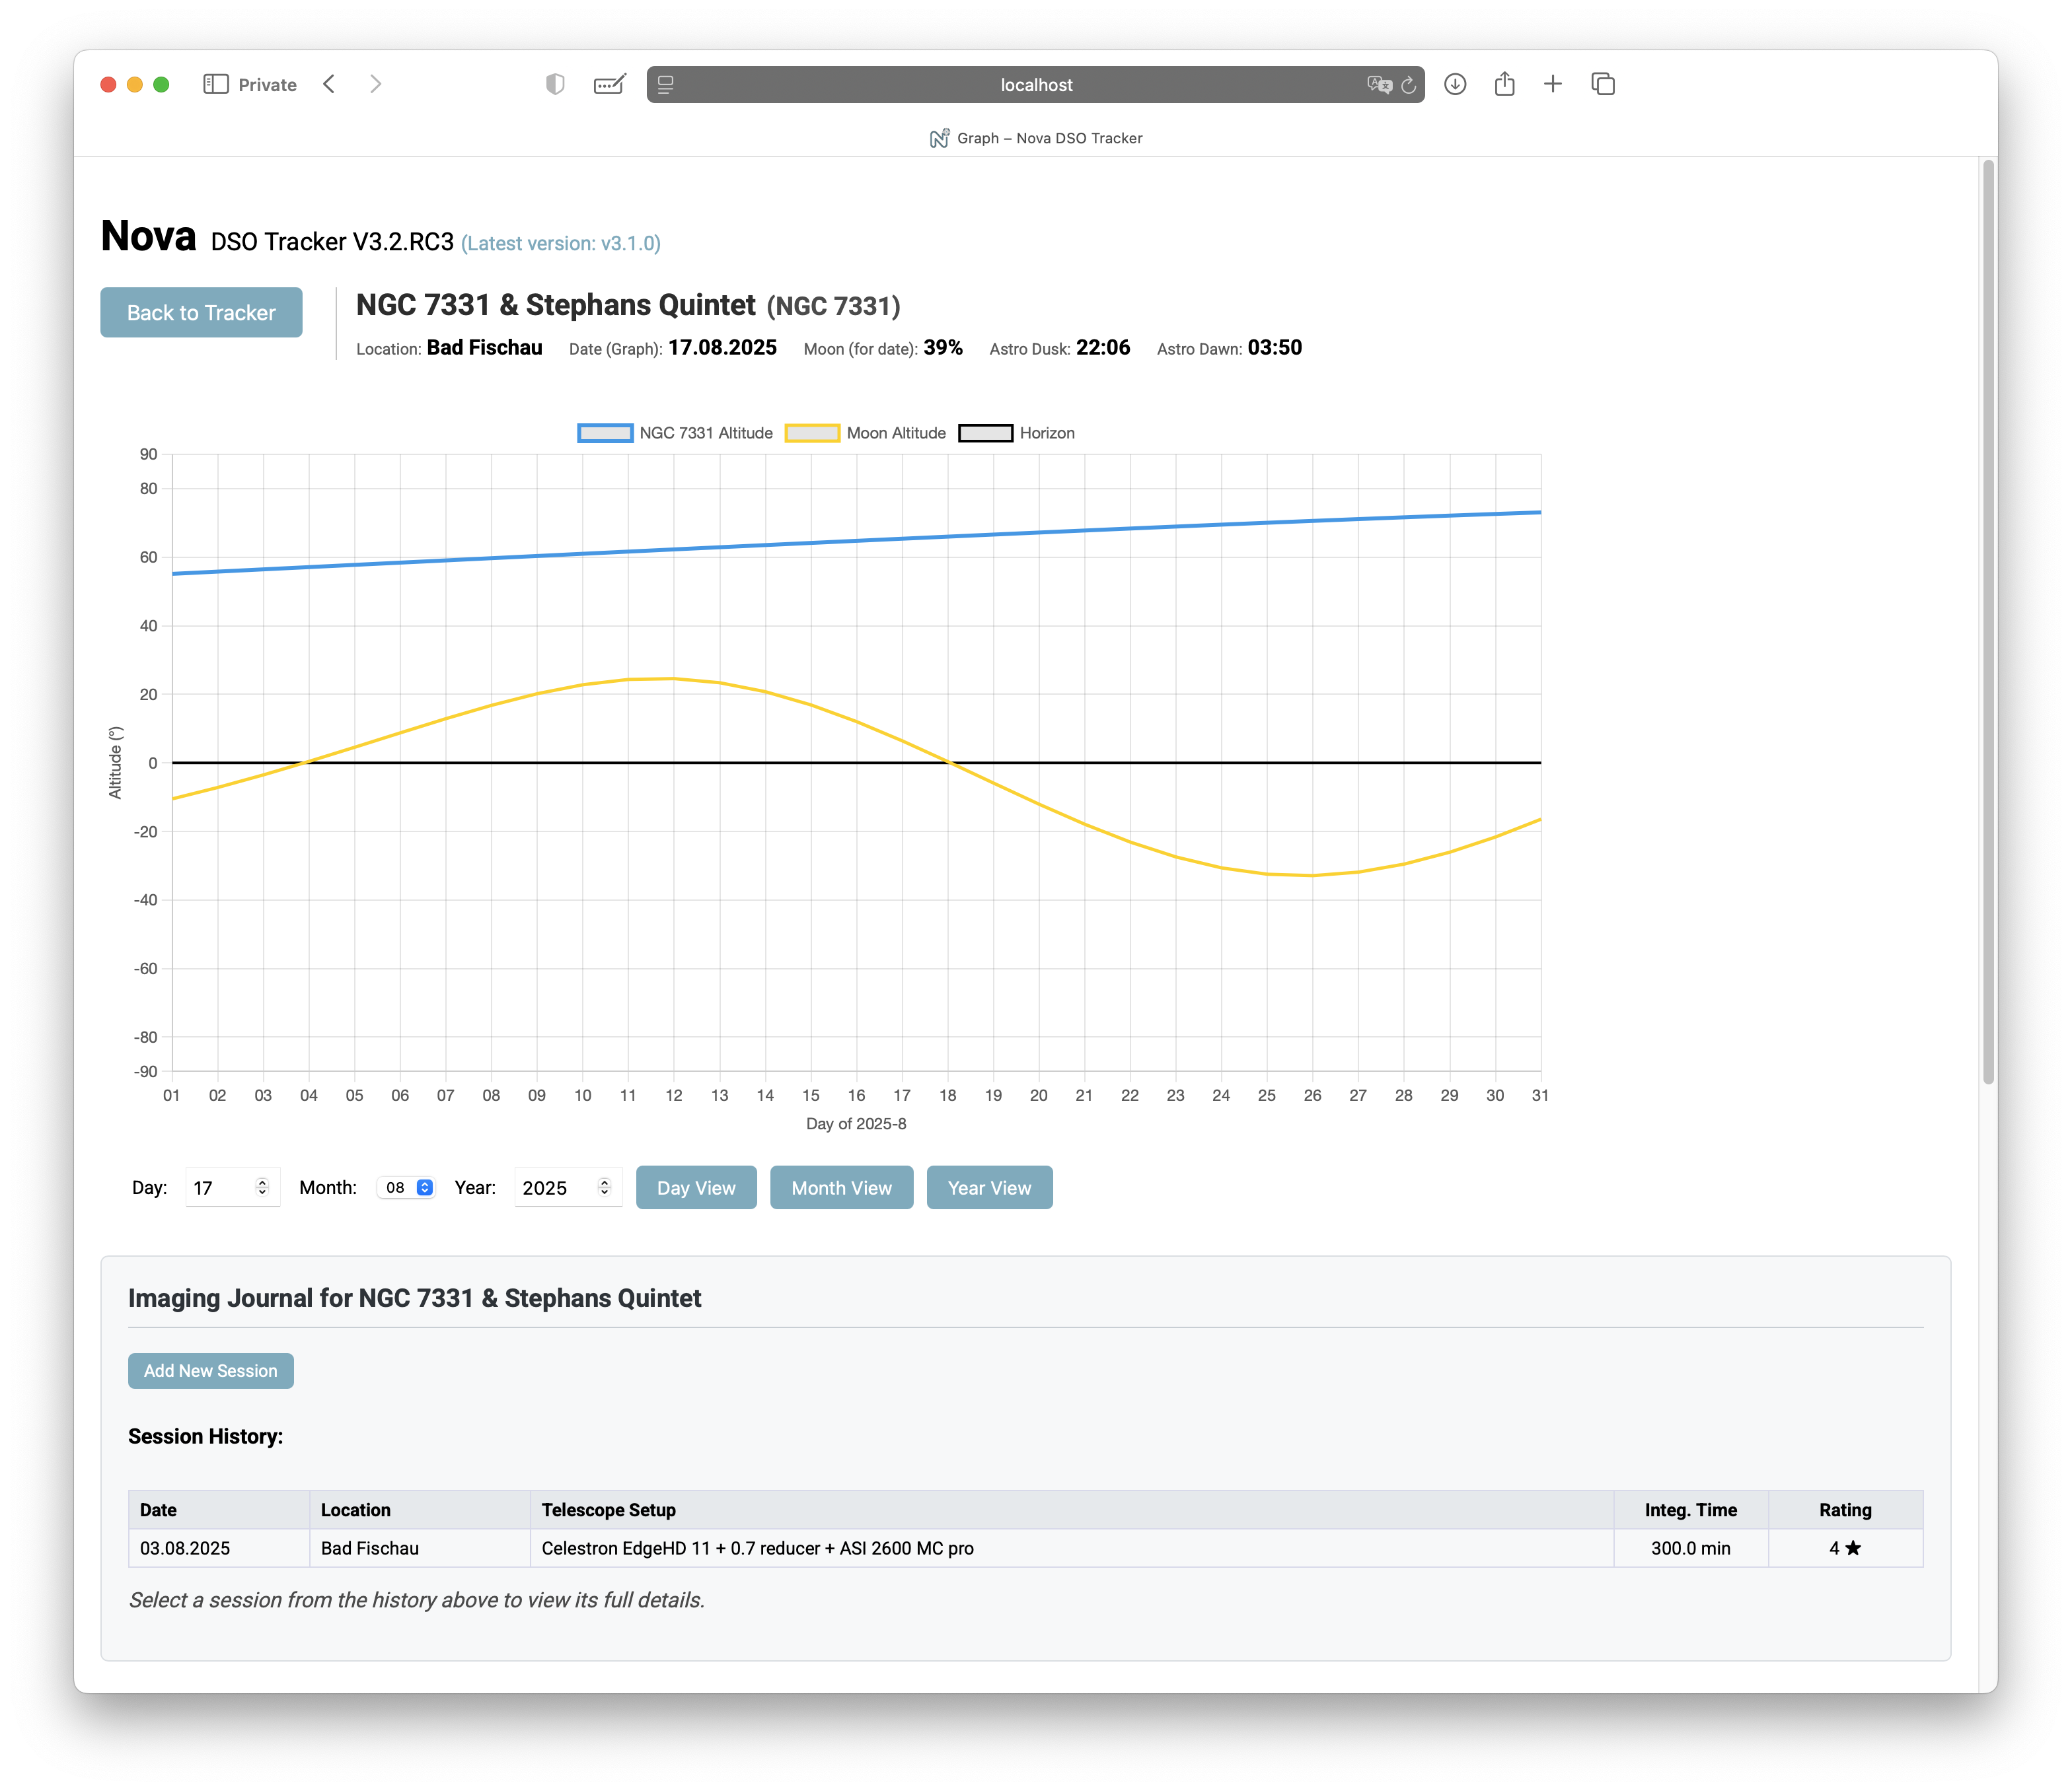Image resolution: width=2072 pixels, height=1791 pixels.
Task: Go back with browser back arrow
Action: click(329, 84)
